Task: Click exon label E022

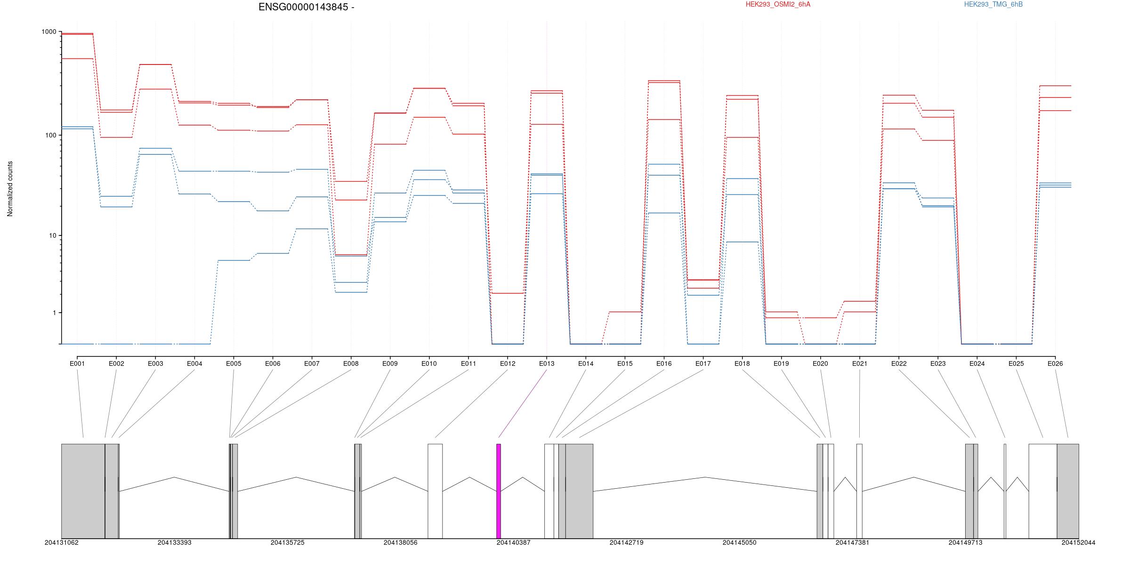Action: click(x=899, y=363)
